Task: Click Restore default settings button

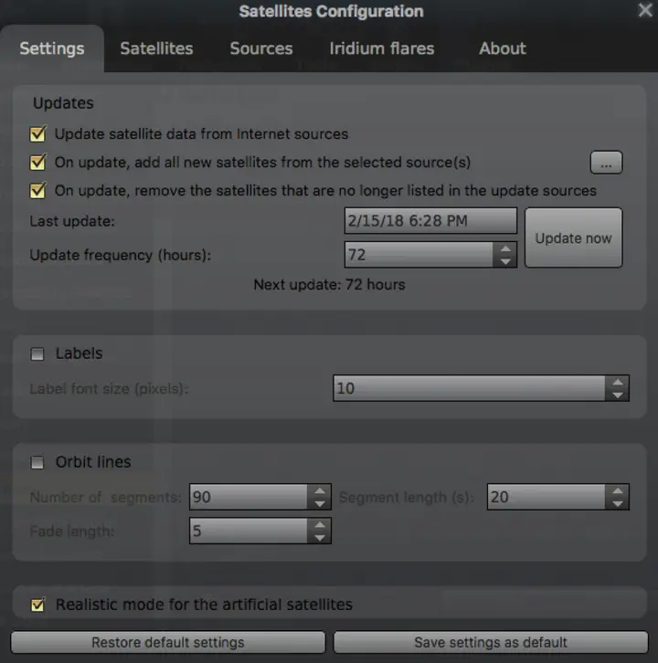Action: 168,642
